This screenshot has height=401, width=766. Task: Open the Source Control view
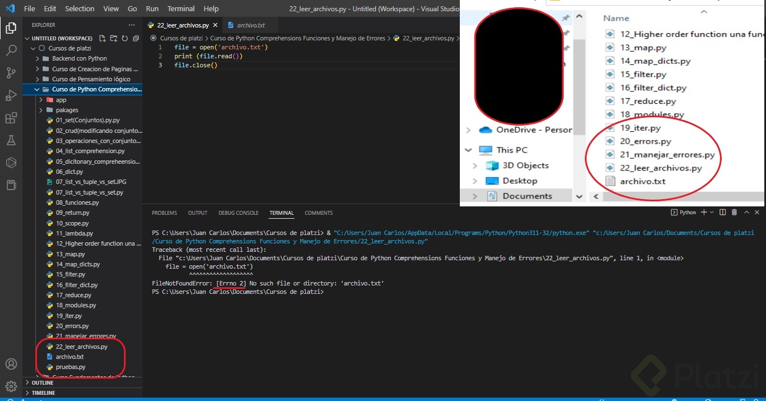pos(11,73)
